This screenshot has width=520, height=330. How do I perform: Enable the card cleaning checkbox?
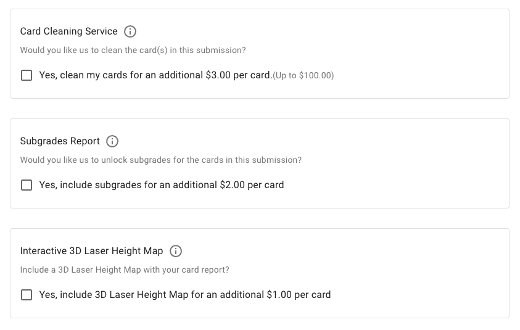[27, 75]
